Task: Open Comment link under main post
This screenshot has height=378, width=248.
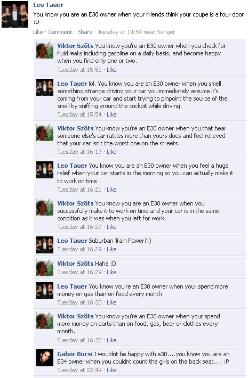Action: [x=60, y=32]
